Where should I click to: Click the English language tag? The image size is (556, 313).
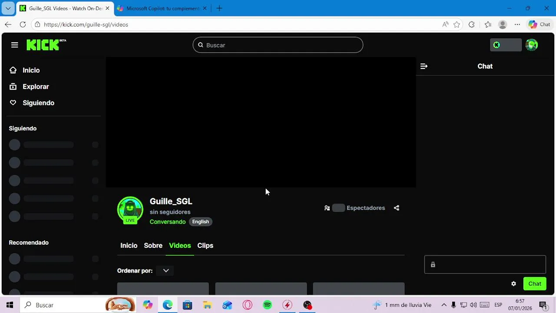tap(200, 222)
